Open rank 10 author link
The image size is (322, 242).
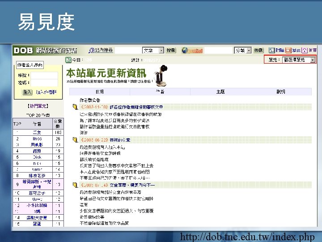coord(37,193)
